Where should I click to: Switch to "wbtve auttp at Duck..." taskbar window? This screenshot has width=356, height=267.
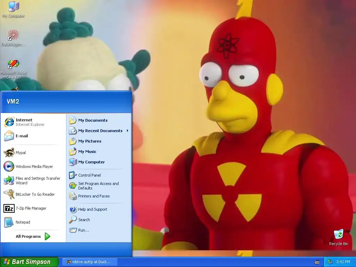coord(90,262)
